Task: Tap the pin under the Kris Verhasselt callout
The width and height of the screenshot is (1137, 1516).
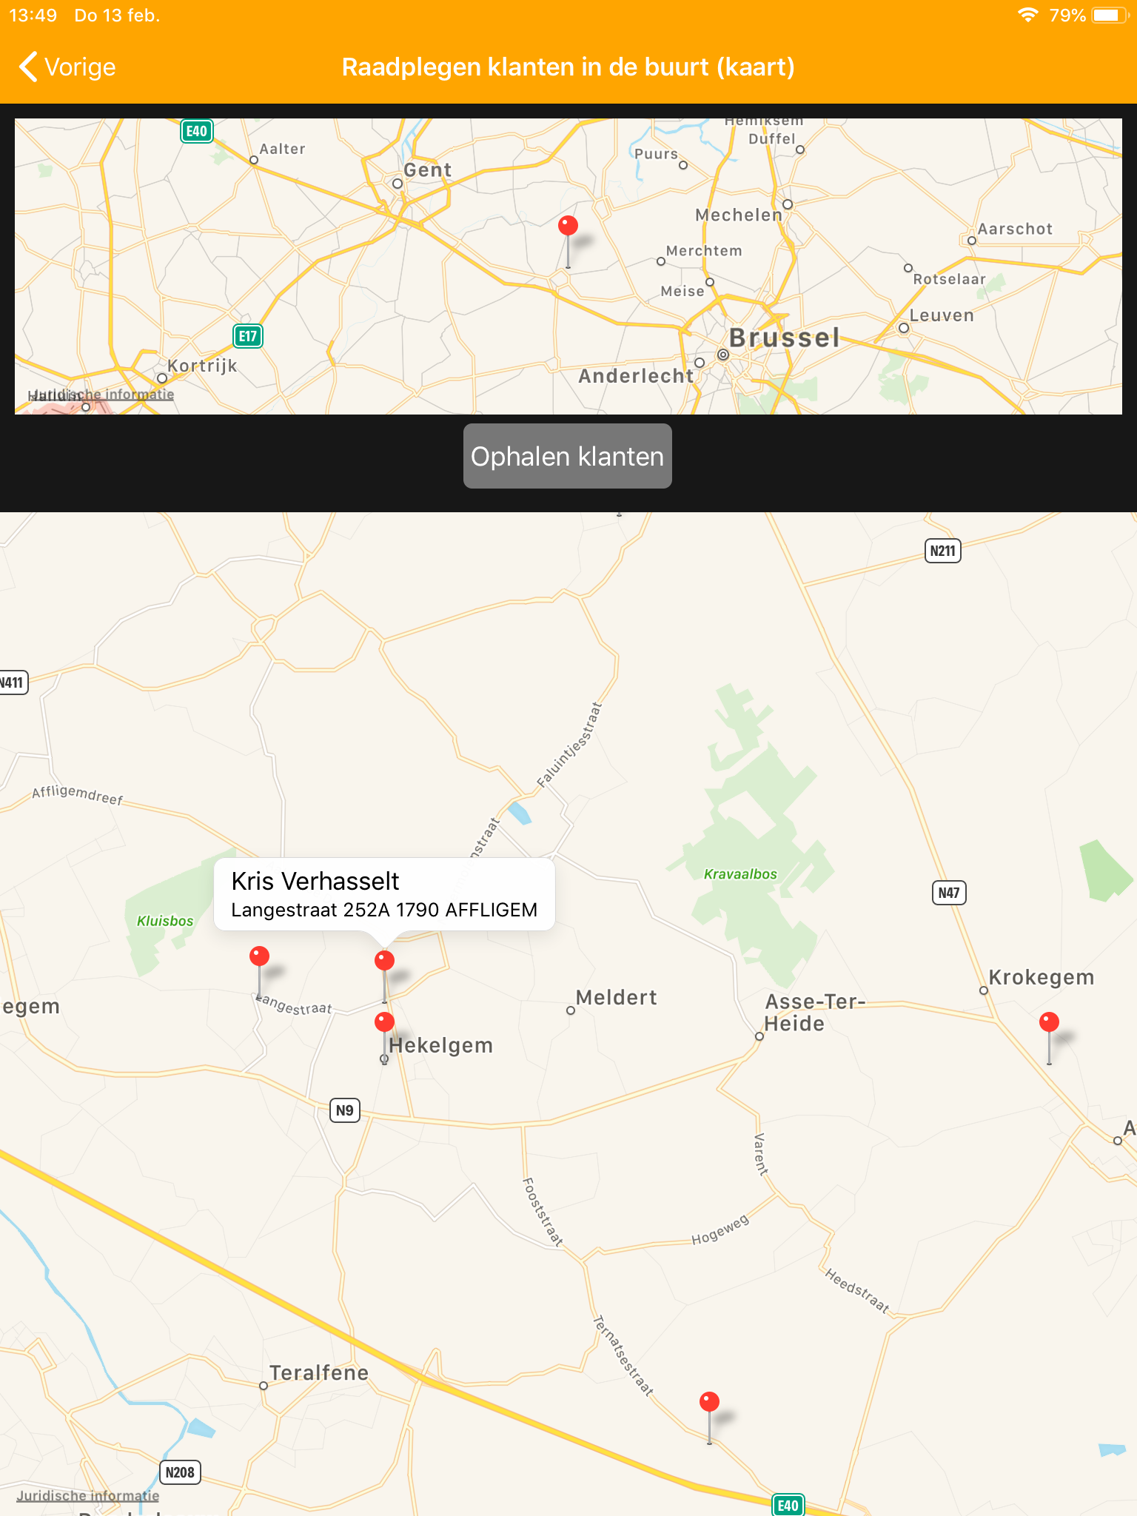Action: pos(384,962)
